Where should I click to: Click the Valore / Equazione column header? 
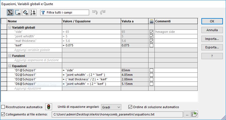(92, 21)
